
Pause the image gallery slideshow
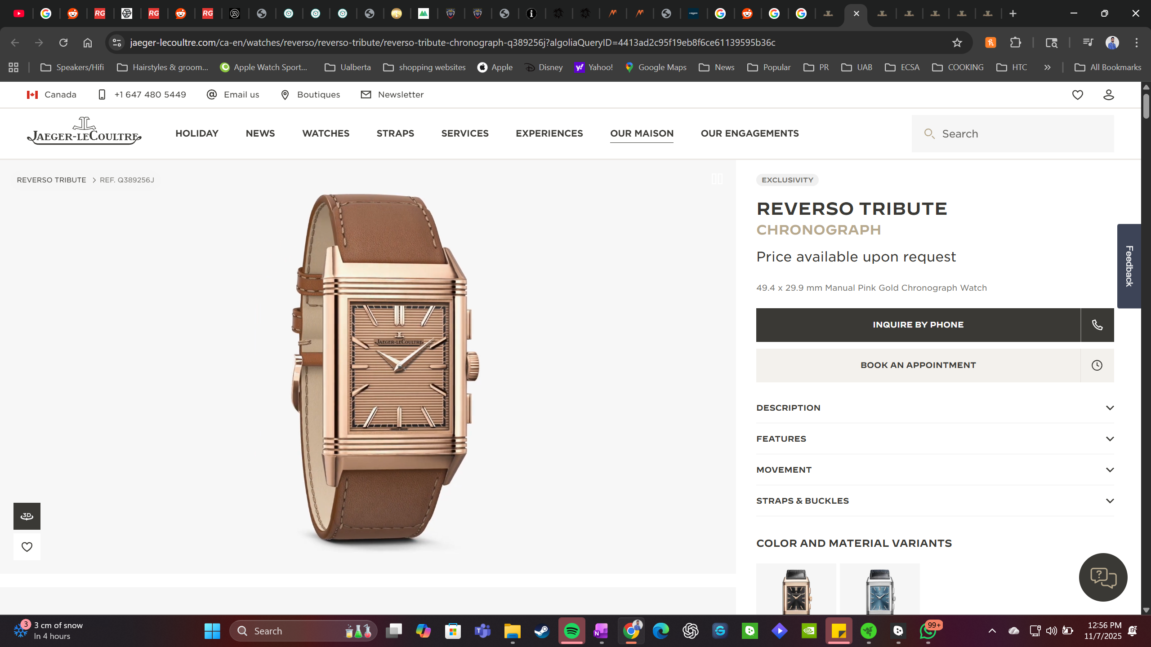pos(717,179)
